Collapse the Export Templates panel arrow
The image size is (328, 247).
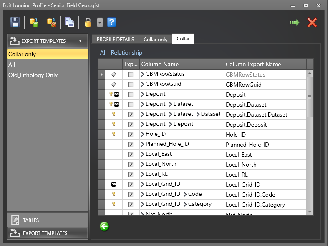point(81,41)
